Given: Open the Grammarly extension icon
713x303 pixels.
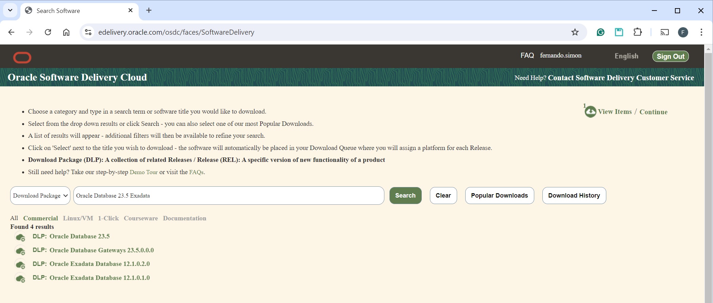Looking at the screenshot, I should pyautogui.click(x=601, y=32).
